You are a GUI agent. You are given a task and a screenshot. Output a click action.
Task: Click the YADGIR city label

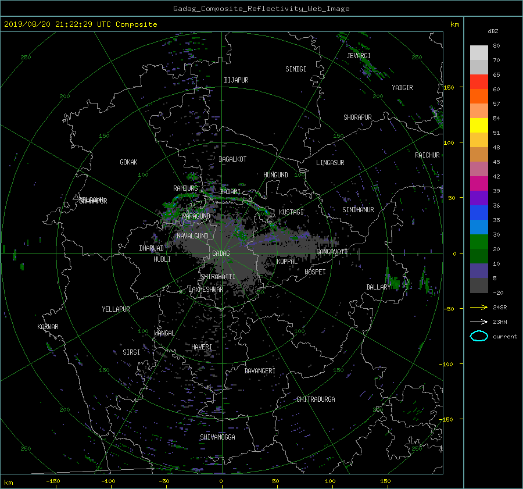point(402,88)
